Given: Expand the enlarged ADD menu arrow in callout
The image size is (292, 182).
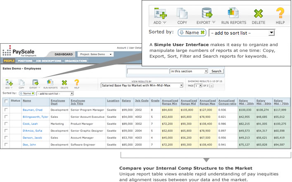Looking at the screenshot, I should [x=164, y=23].
